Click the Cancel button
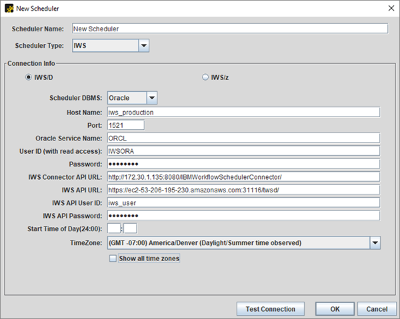Image resolution: width=400 pixels, height=319 pixels. pyautogui.click(x=377, y=309)
